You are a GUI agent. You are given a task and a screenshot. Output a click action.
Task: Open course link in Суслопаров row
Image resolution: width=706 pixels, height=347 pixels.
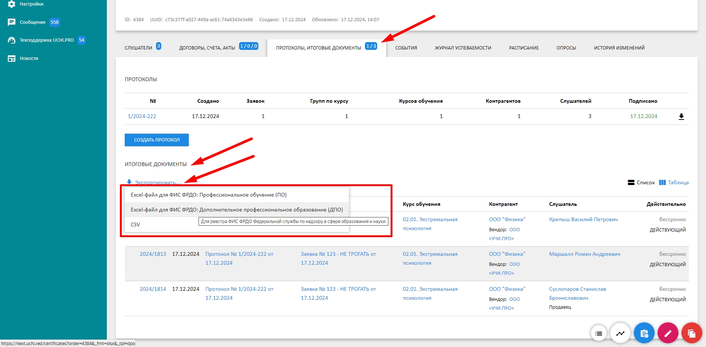(x=430, y=293)
